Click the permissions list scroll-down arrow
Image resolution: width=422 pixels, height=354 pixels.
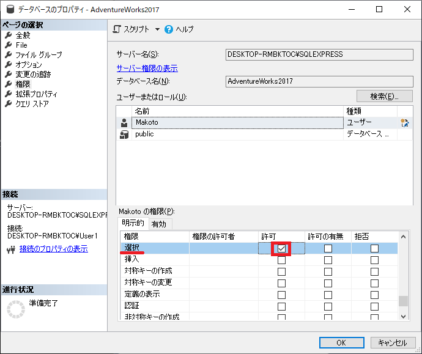click(x=403, y=317)
